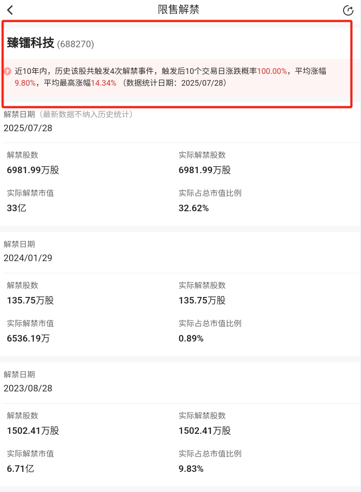The width and height of the screenshot is (361, 492).
Task: Select the 2025/07/28 unlock date entry
Action: point(28,128)
